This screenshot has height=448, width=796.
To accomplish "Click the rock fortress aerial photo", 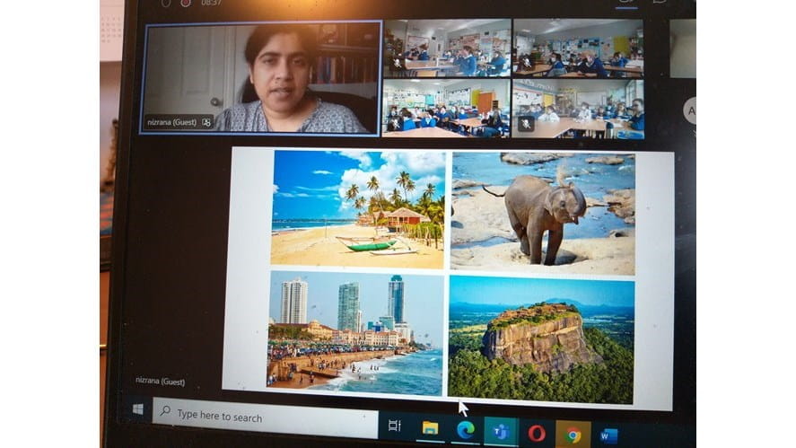I will pos(541,339).
